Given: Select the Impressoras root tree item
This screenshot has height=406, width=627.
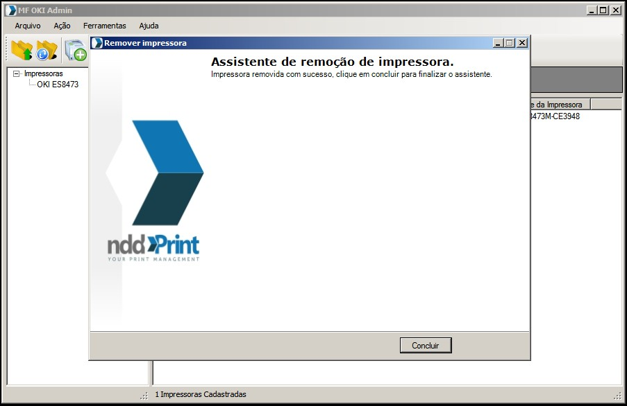Looking at the screenshot, I should tap(43, 73).
